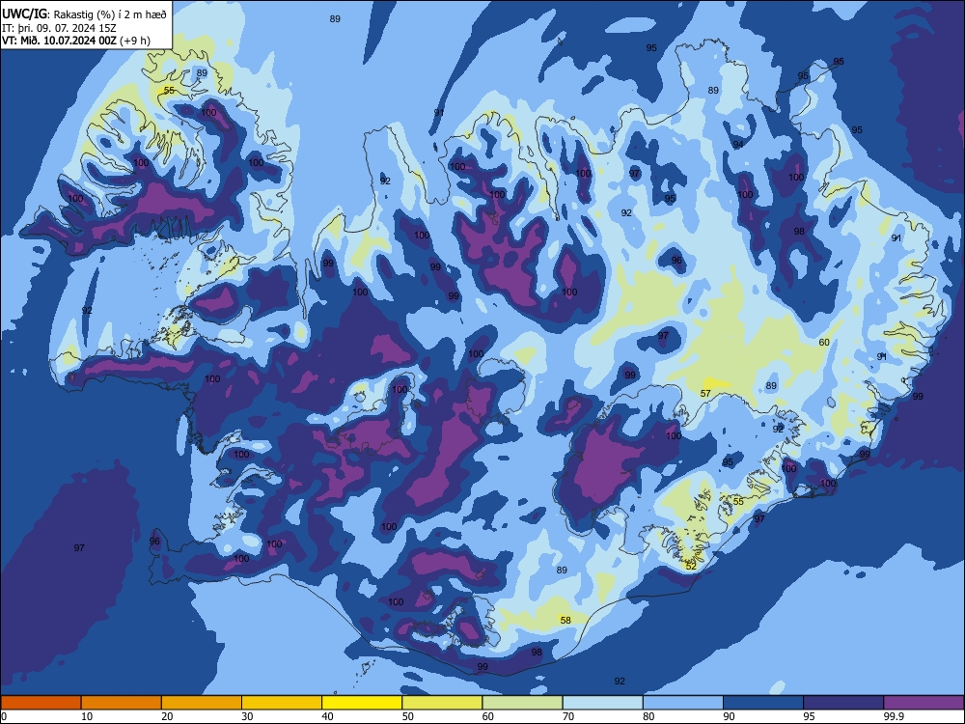
Task: Click the legend swatch between 10 and 20
Action: pos(122,703)
